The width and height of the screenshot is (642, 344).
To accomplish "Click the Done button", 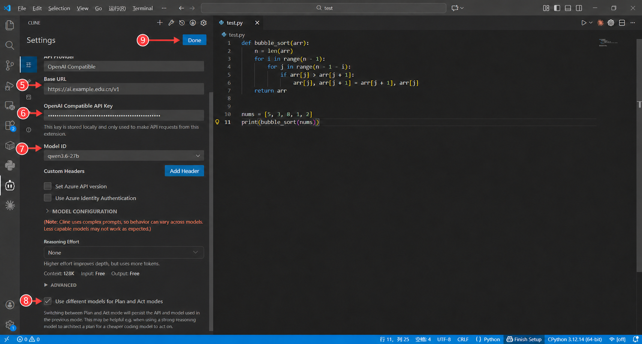I will click(x=195, y=40).
